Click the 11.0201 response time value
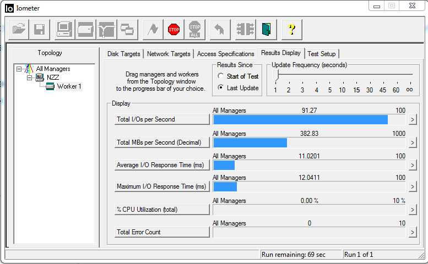The image size is (428, 264). click(x=309, y=156)
